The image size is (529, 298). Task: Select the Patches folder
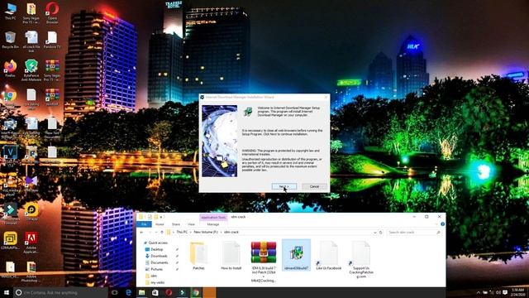click(x=198, y=256)
